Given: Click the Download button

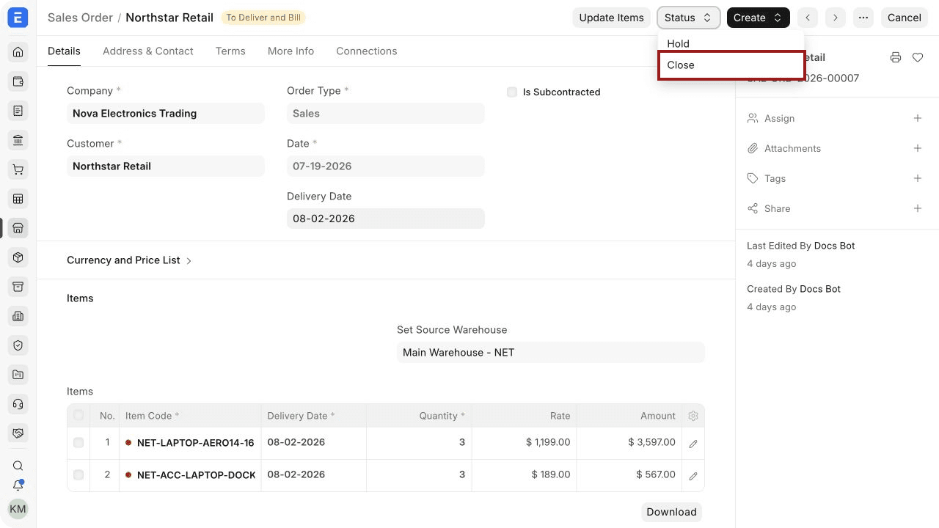Looking at the screenshot, I should pyautogui.click(x=671, y=512).
